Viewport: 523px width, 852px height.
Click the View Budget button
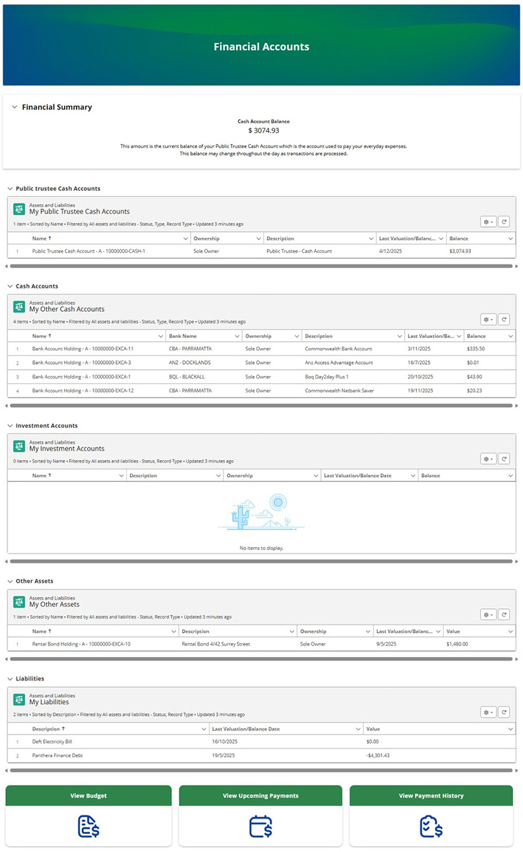(89, 796)
